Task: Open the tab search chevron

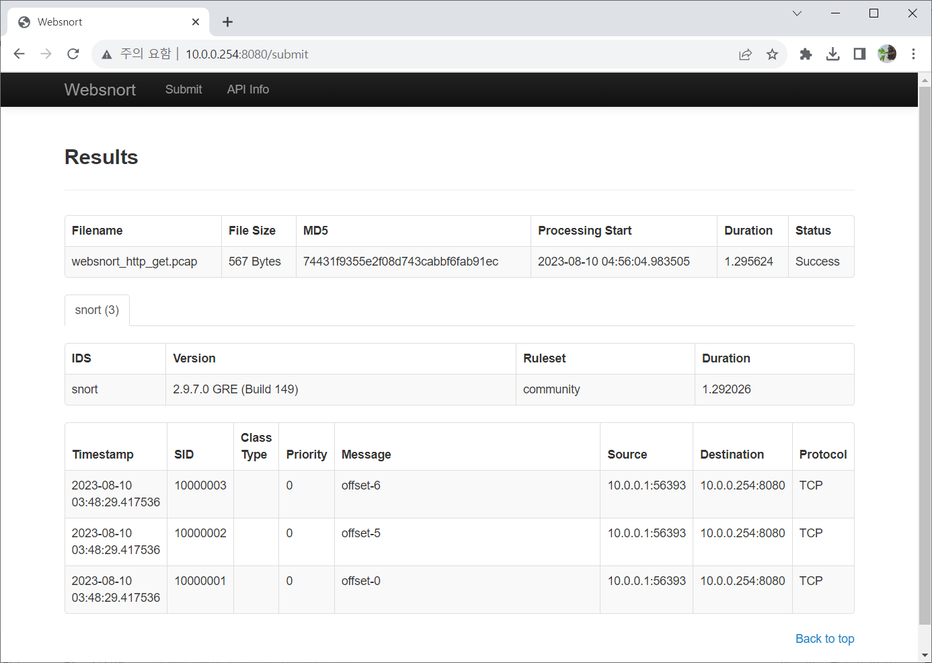Action: coord(797,13)
